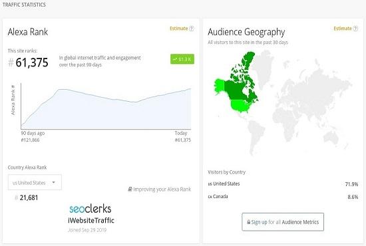Click the Audience Geography Estimate help icon

pos(355,29)
